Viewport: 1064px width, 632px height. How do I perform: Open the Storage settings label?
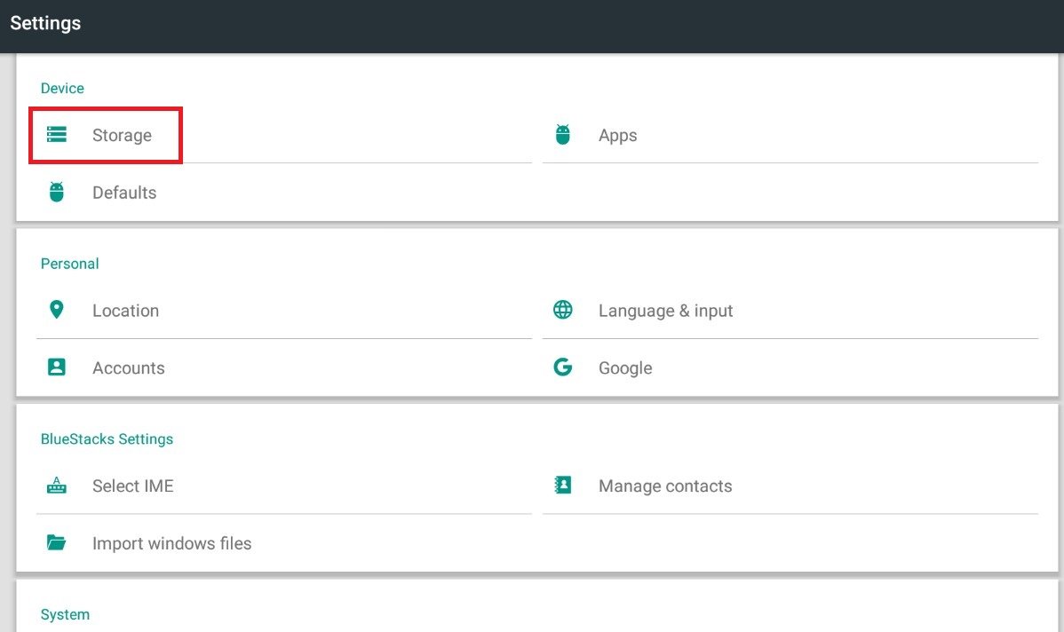pyautogui.click(x=122, y=136)
